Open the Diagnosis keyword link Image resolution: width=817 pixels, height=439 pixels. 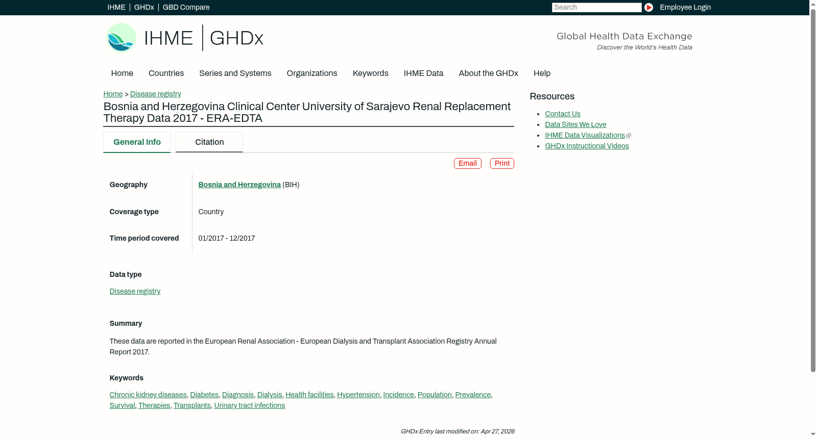click(238, 395)
